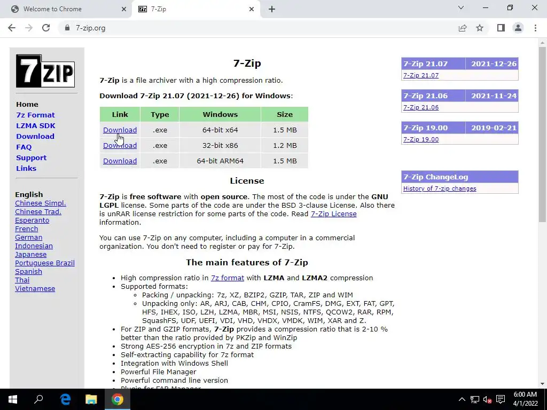Image resolution: width=547 pixels, height=410 pixels.
Task: Switch language to Spanish
Action: (x=29, y=272)
